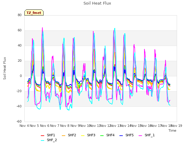Image resolution: width=195 pixels, height=146 pixels.
Task: Click the Nov 7 x-axis tick label
Action: point(55,126)
